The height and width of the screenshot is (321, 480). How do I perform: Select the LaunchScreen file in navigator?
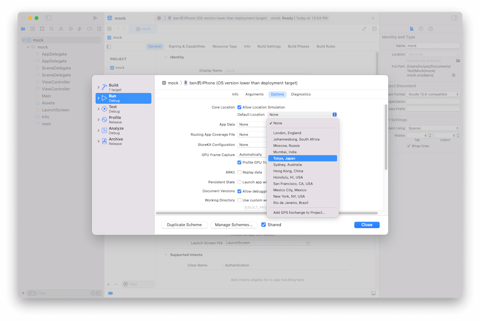55,110
